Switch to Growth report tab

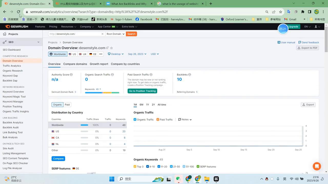tap(99, 64)
